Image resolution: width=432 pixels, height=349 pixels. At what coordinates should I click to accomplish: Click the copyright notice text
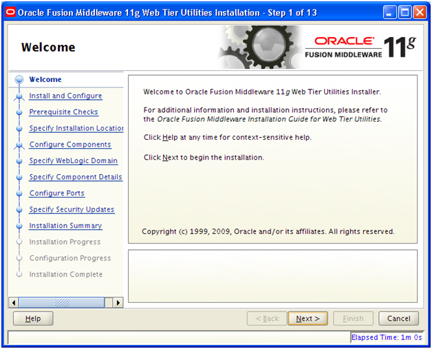point(268,231)
